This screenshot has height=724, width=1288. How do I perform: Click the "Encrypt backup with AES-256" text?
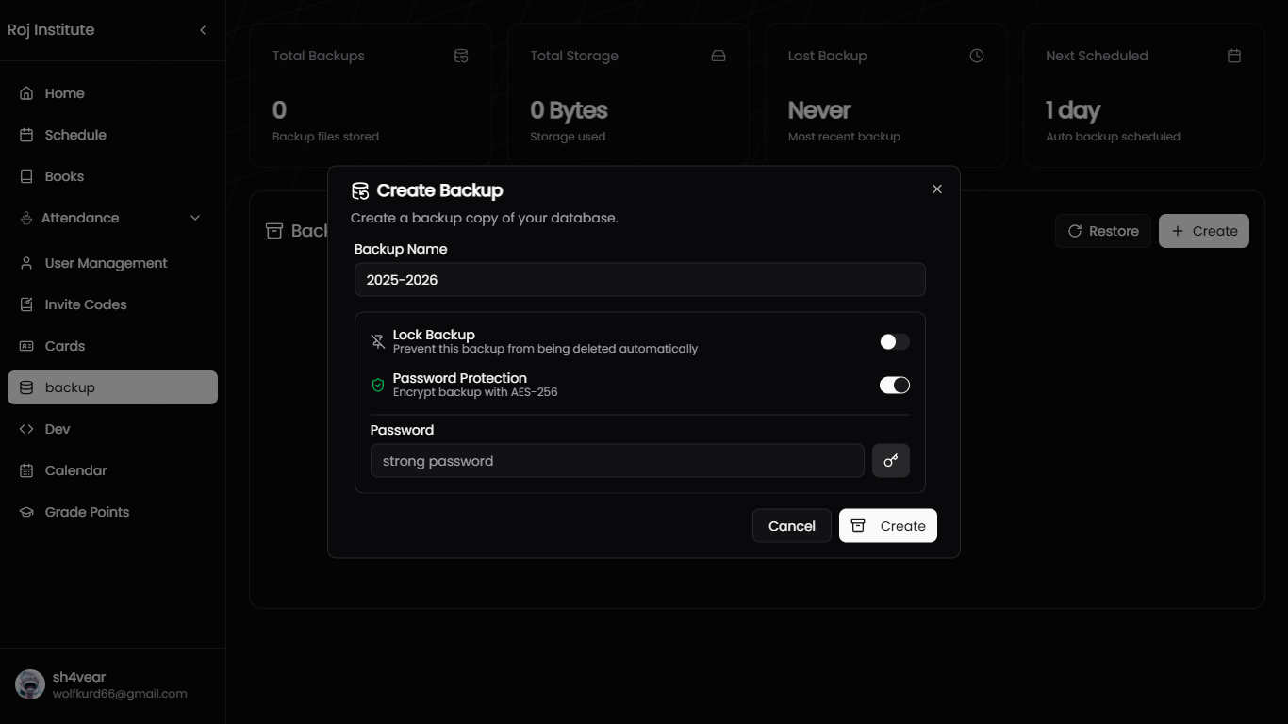click(x=475, y=392)
